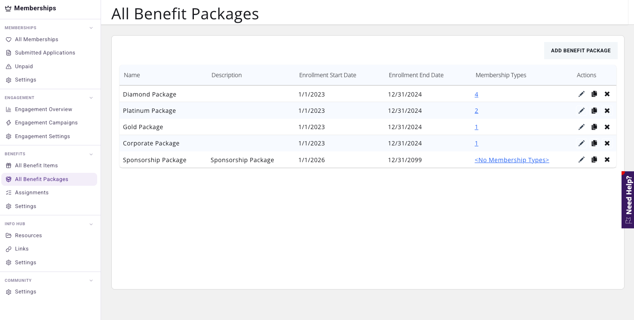
Task: Click the No Membership Types link
Action: [x=511, y=160]
